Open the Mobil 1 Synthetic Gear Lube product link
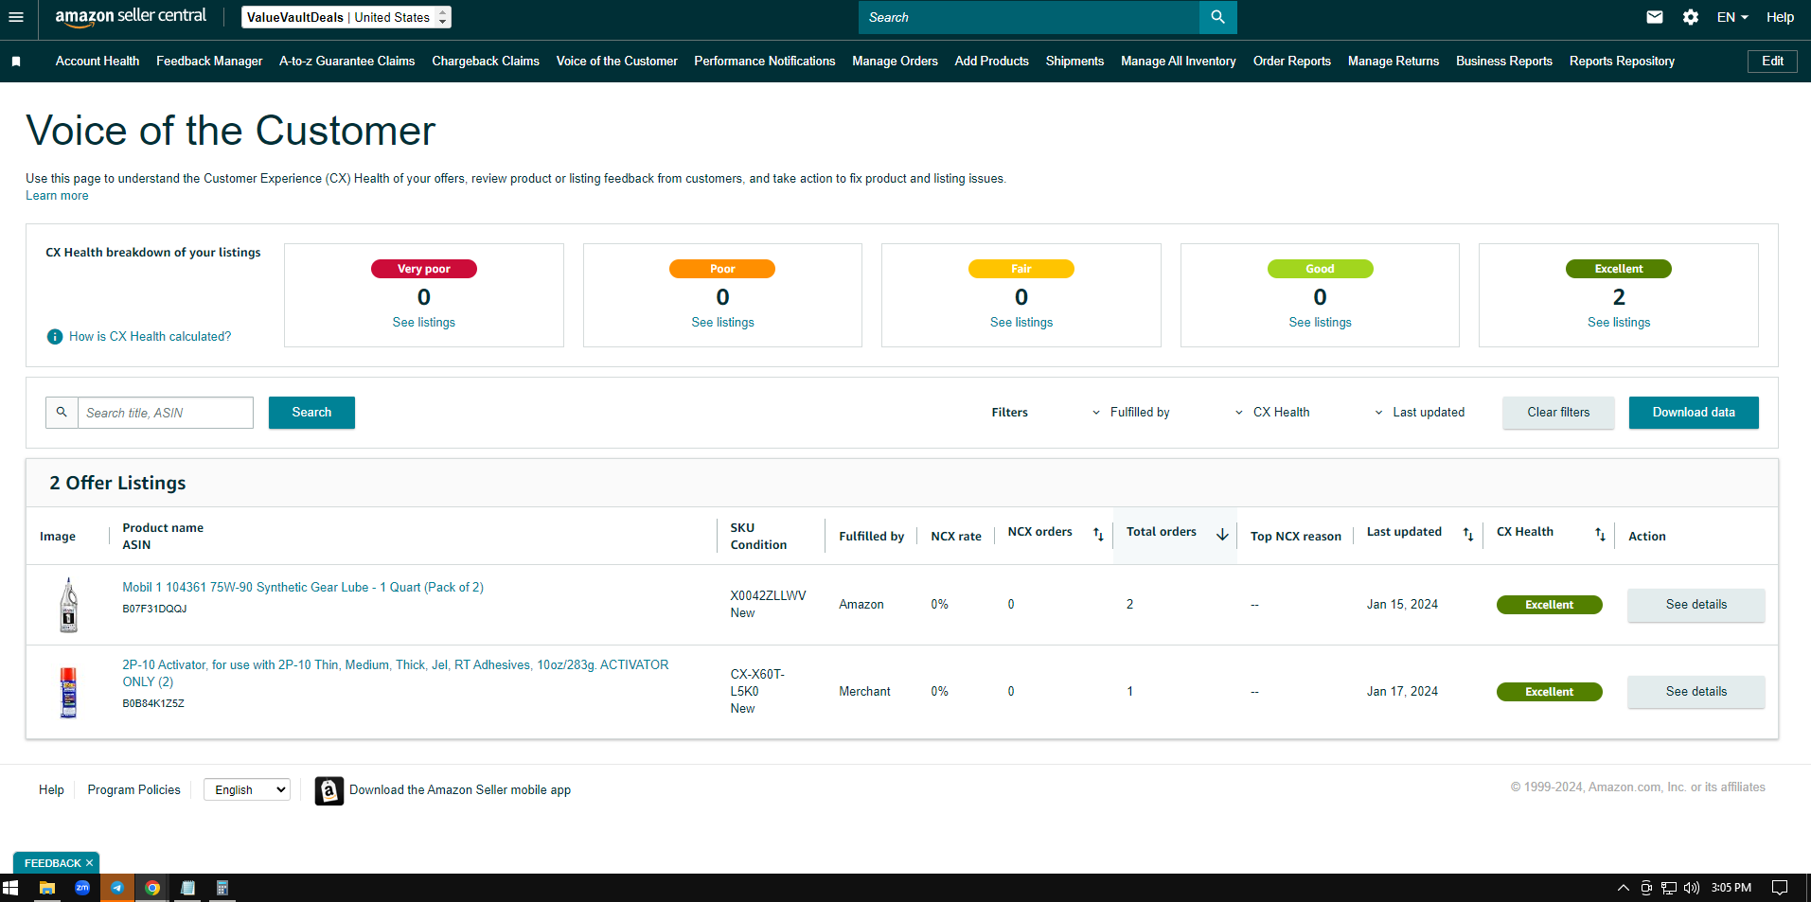This screenshot has width=1811, height=902. tap(303, 588)
